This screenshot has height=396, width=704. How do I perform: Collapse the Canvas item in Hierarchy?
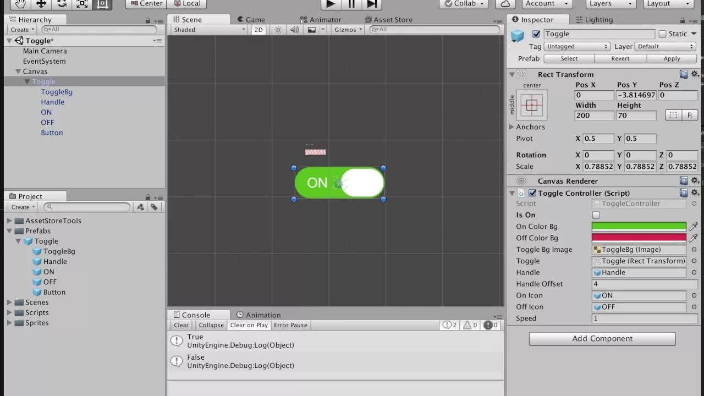(18, 71)
